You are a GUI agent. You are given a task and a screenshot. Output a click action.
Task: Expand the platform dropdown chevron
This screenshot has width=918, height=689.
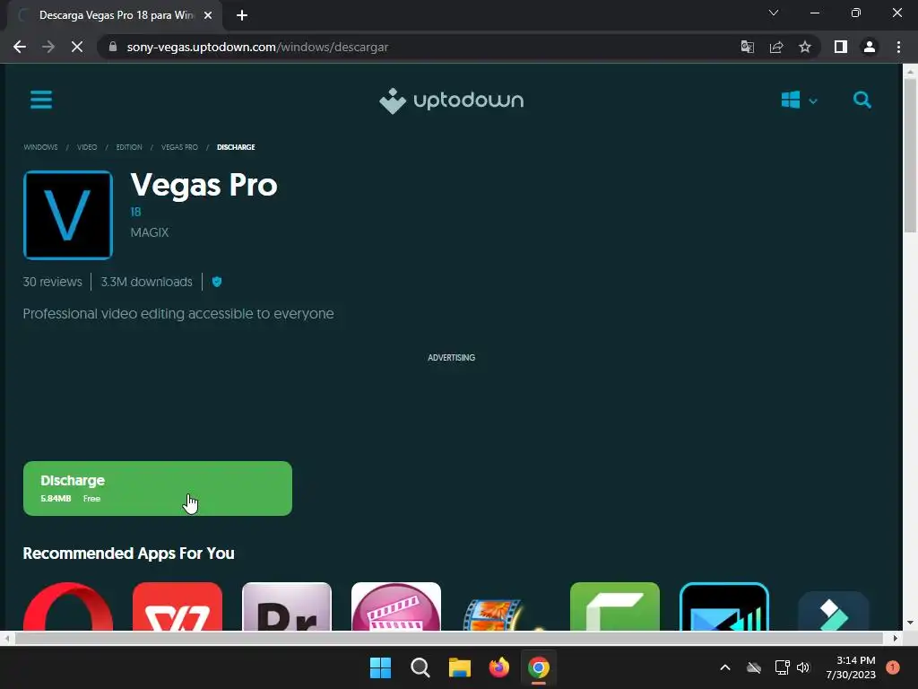(x=812, y=101)
